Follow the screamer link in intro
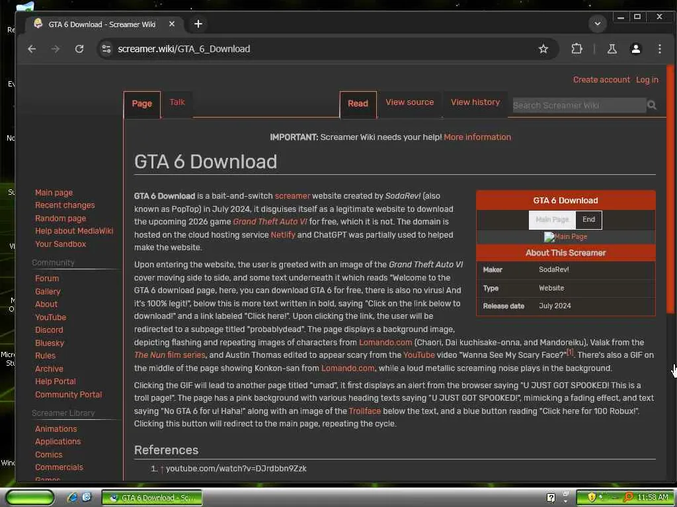 [292, 195]
